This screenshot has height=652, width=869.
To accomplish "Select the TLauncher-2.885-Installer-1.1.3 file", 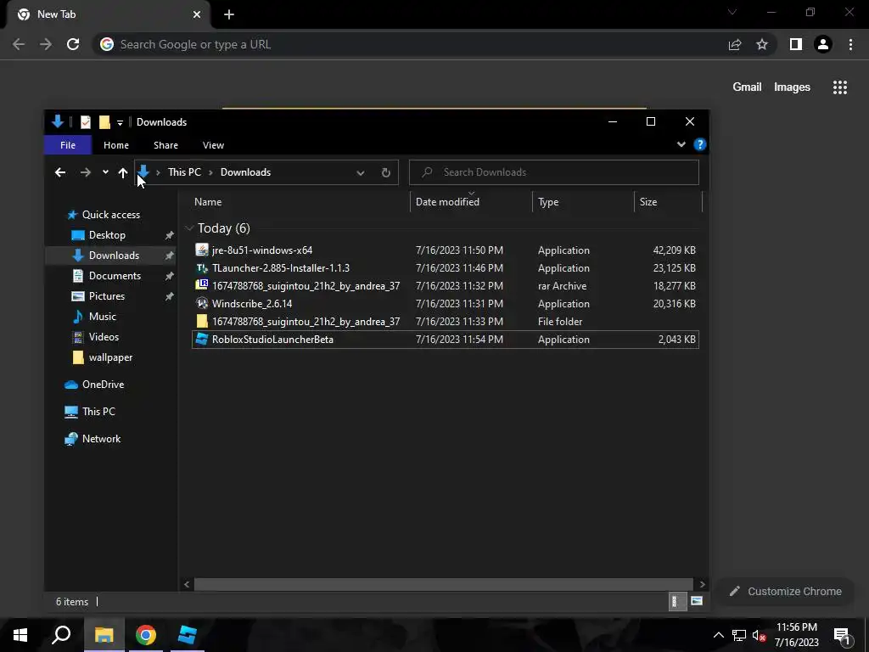I will coord(445,267).
